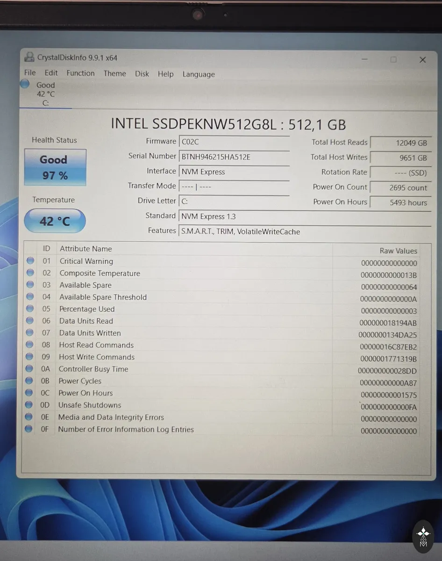Click raw value 00000000000A87
Viewport: 442px width, 561px height.
pyautogui.click(x=389, y=383)
